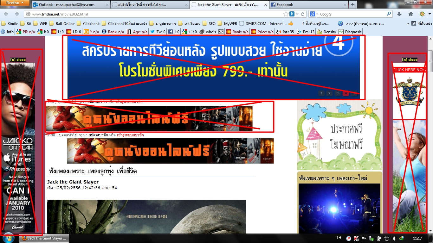
Task: Show external links Ext.: 13
Action: click(x=305, y=32)
